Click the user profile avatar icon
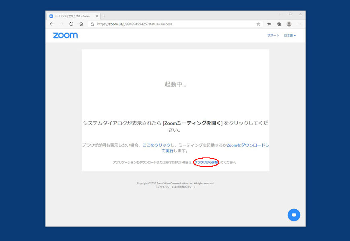 [x=289, y=24]
